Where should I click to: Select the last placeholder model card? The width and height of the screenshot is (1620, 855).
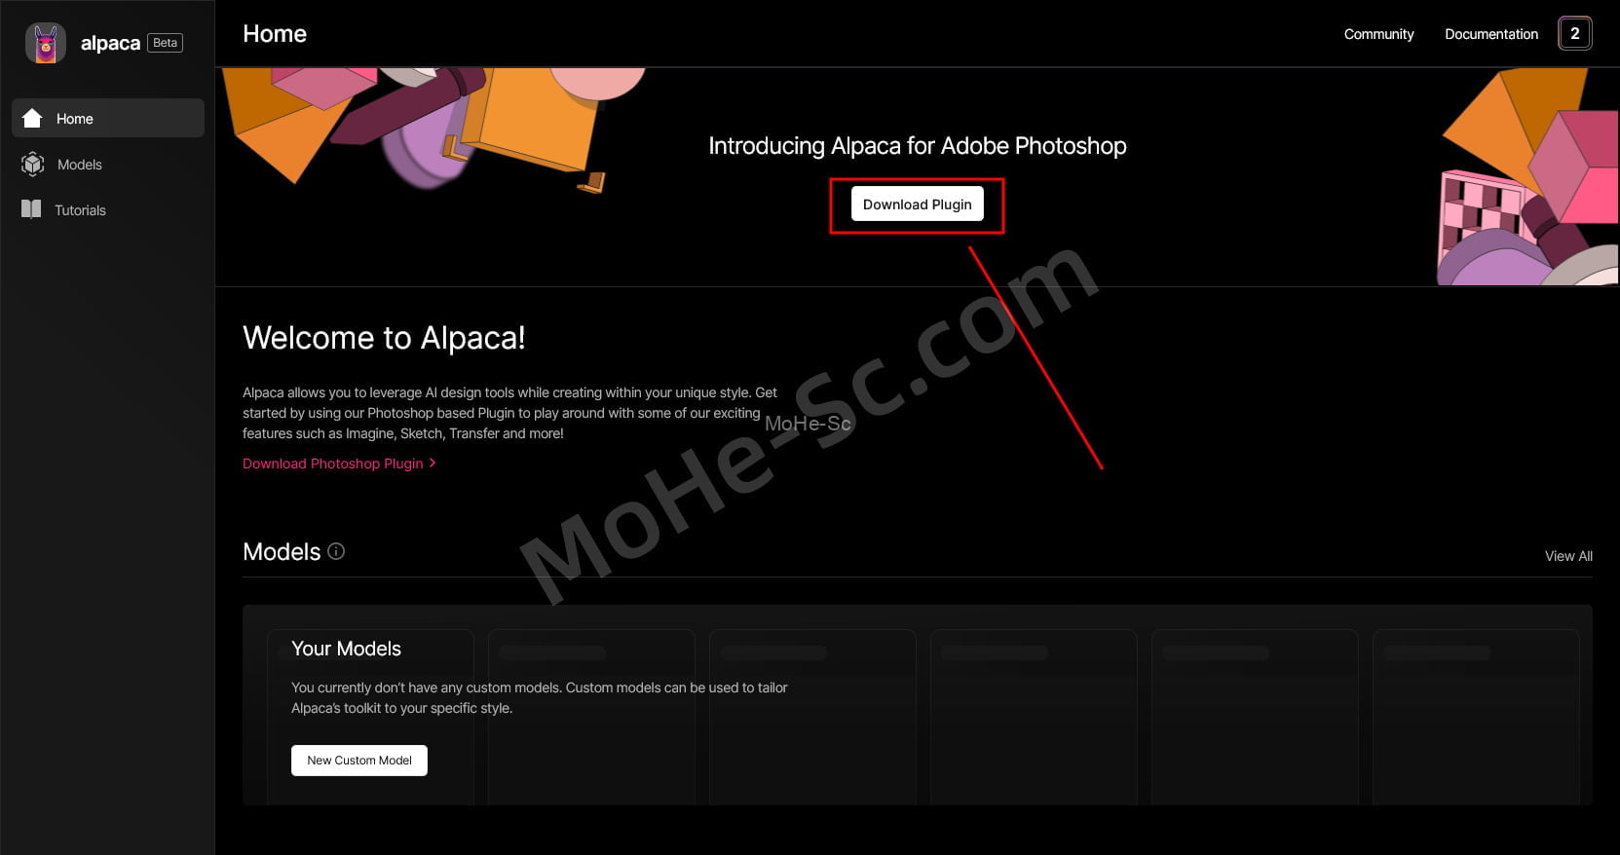(x=1476, y=717)
